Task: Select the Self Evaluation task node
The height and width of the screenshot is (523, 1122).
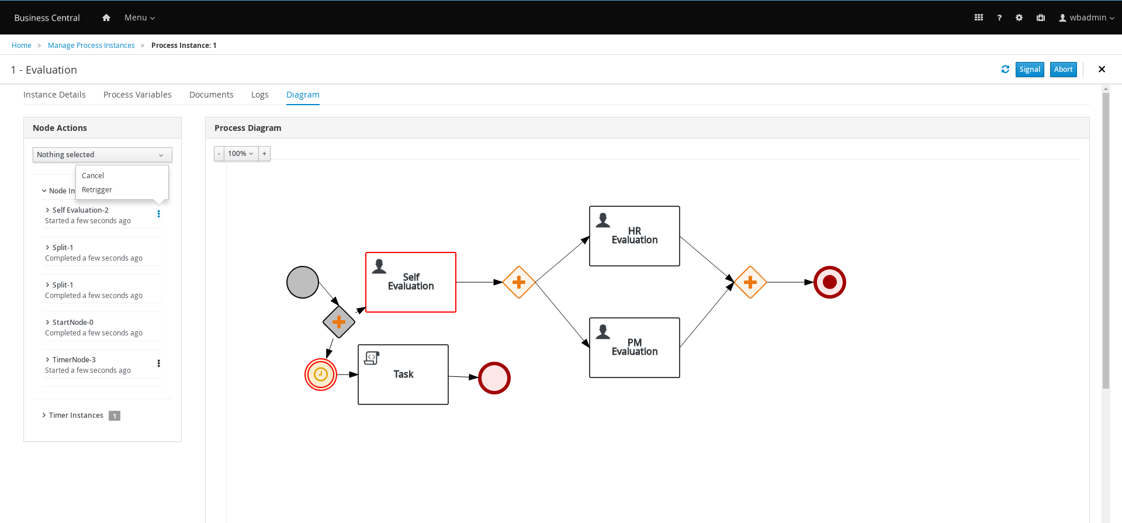Action: click(x=410, y=282)
